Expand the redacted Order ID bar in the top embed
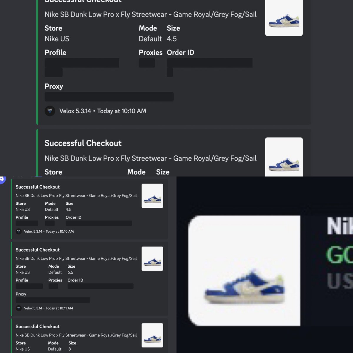Image resolution: width=353 pixels, height=353 pixels. (209, 63)
